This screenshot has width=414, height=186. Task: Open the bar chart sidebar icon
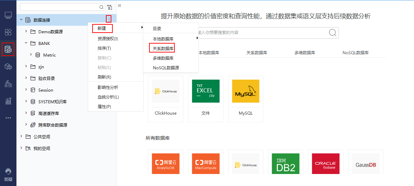8,101
